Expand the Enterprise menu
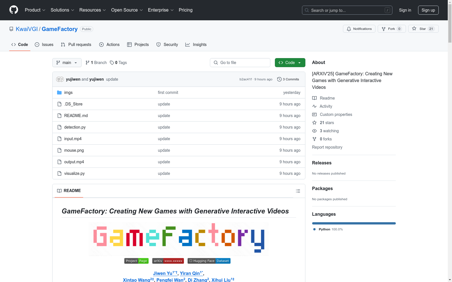452x282 pixels. 161,10
